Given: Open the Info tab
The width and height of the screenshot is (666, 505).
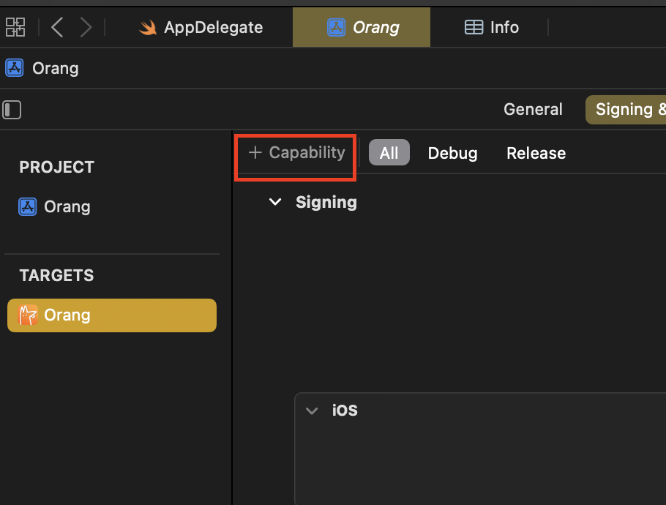Looking at the screenshot, I should [x=491, y=28].
